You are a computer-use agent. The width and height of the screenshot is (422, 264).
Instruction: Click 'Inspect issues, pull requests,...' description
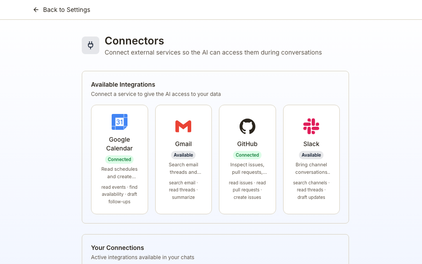pyautogui.click(x=247, y=169)
